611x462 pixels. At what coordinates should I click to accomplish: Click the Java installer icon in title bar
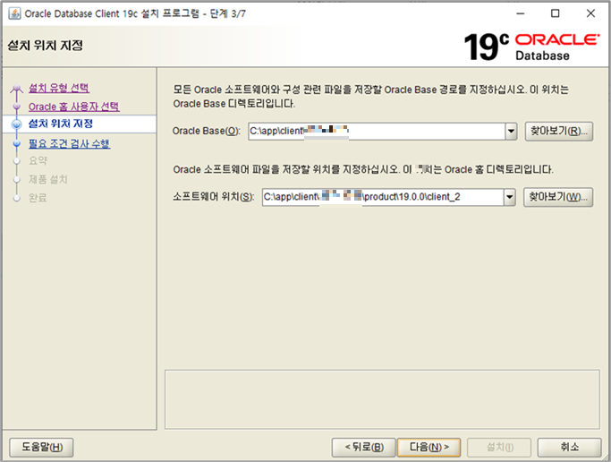click(x=14, y=13)
